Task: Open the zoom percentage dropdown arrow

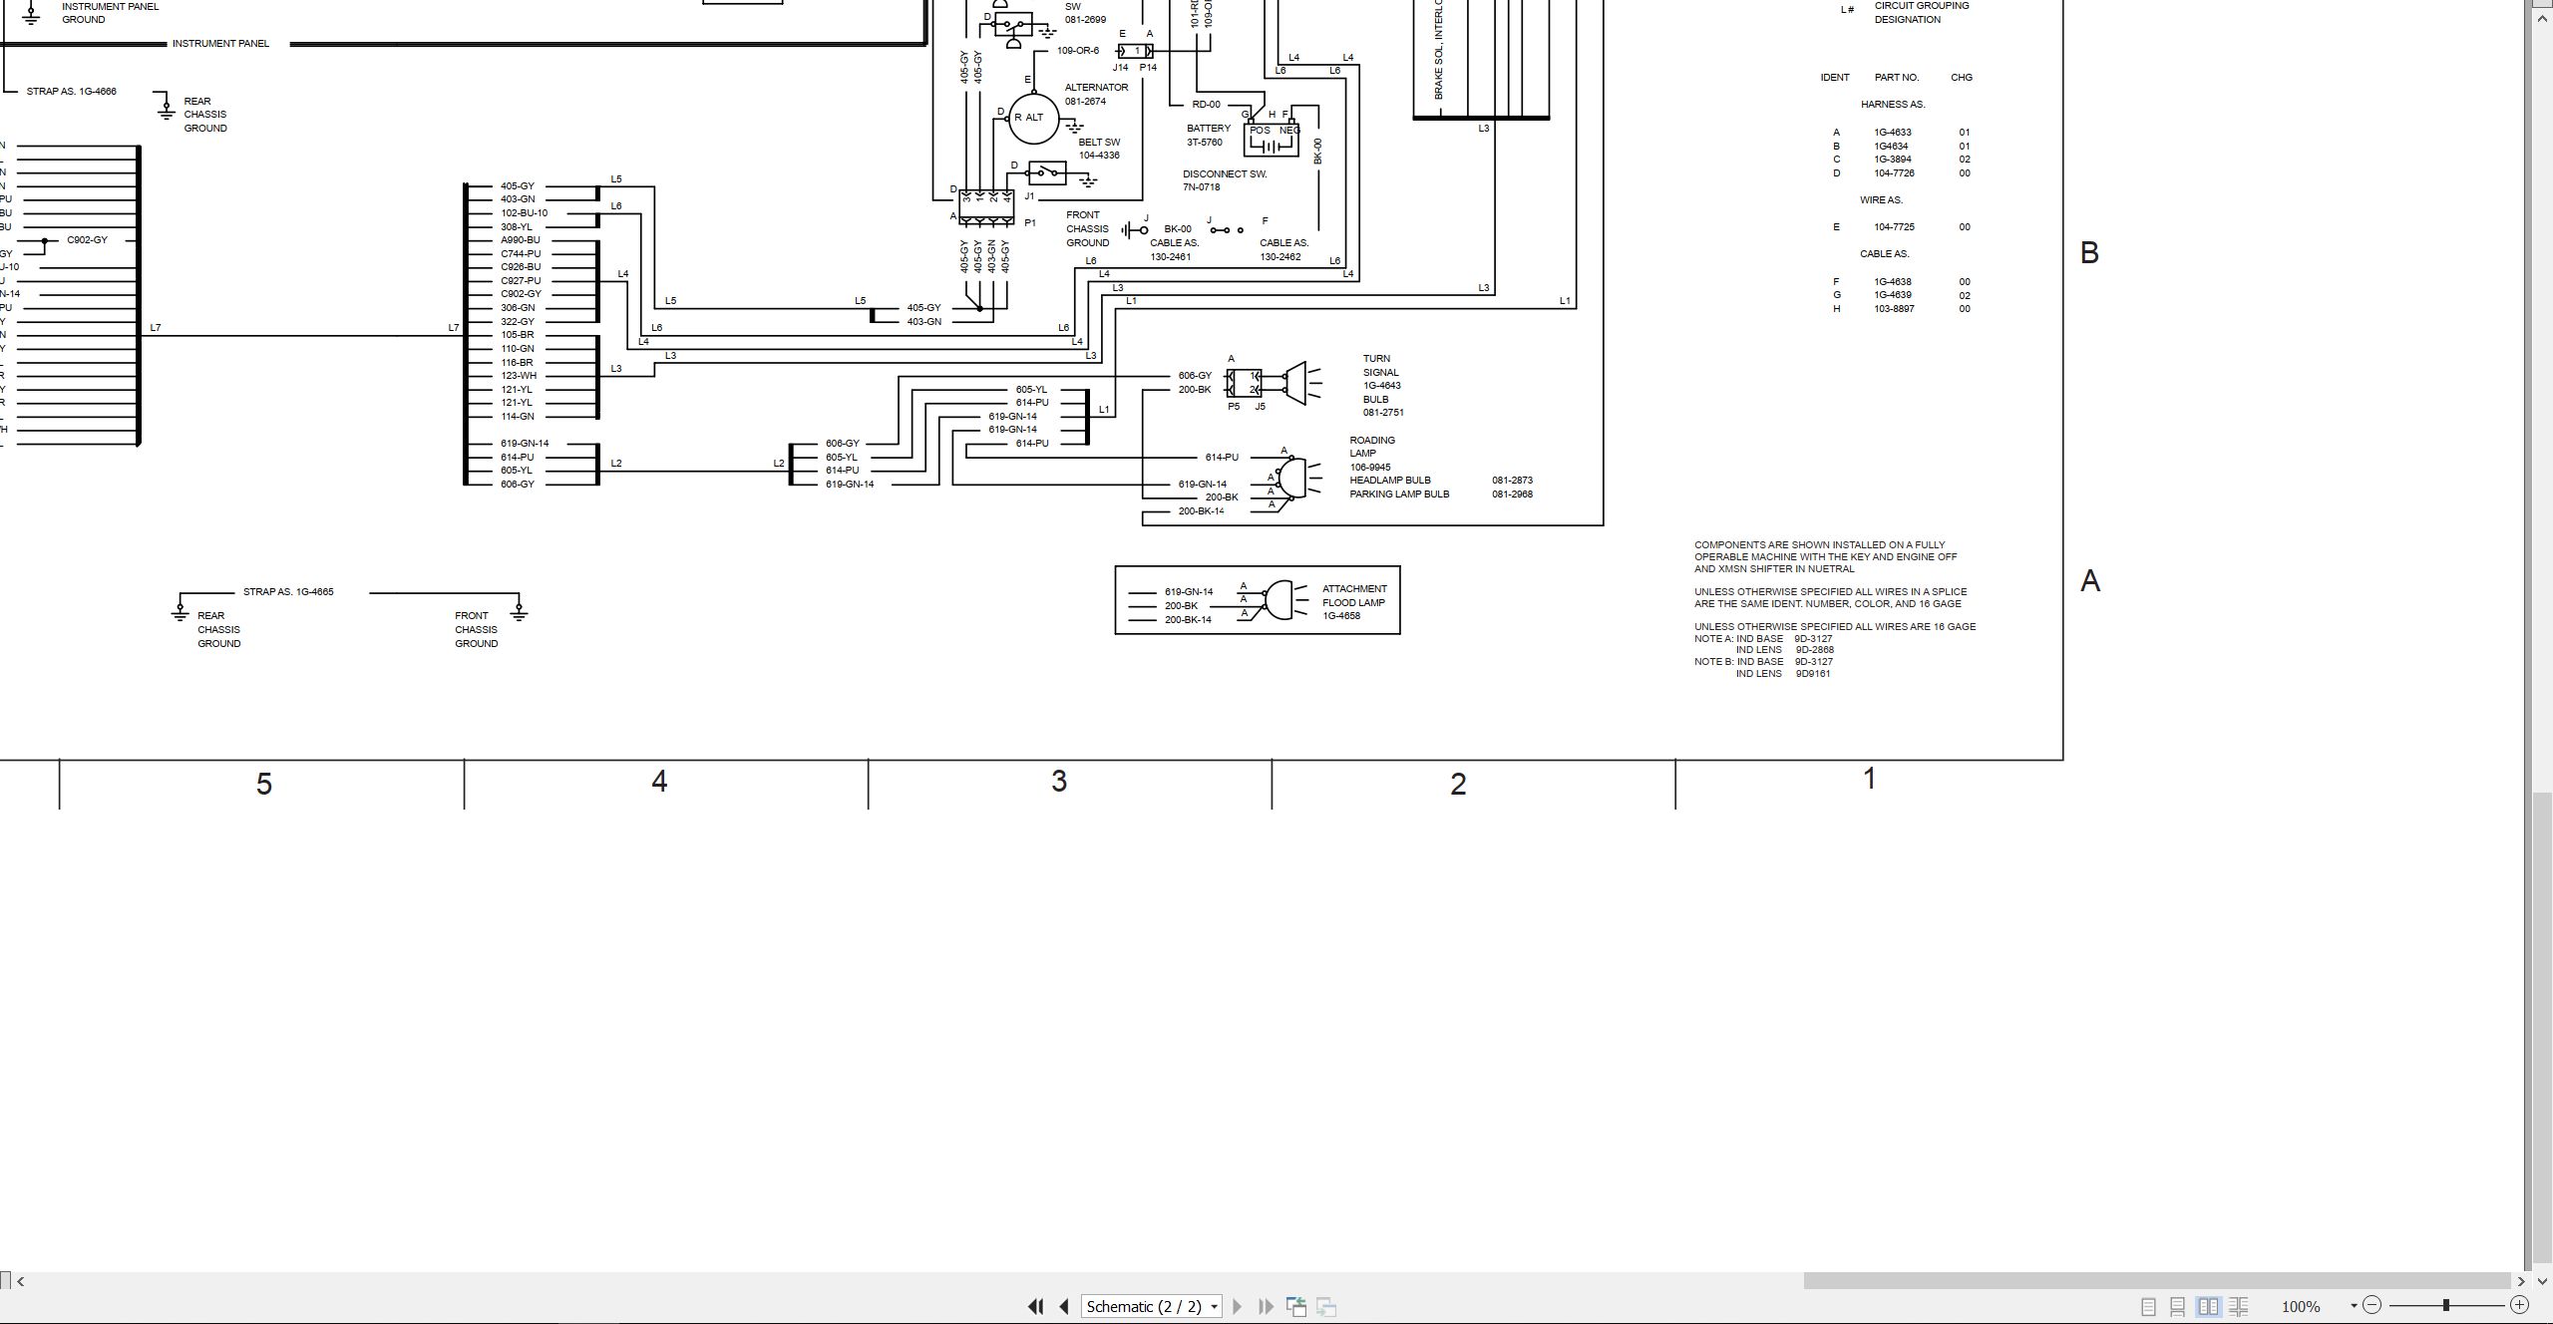Action: (2354, 1306)
